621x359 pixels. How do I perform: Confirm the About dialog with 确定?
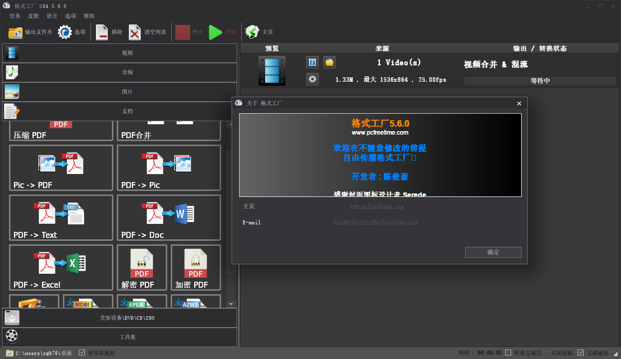tap(493, 252)
